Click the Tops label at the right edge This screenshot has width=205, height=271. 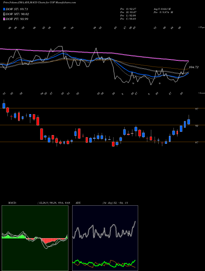201,27
